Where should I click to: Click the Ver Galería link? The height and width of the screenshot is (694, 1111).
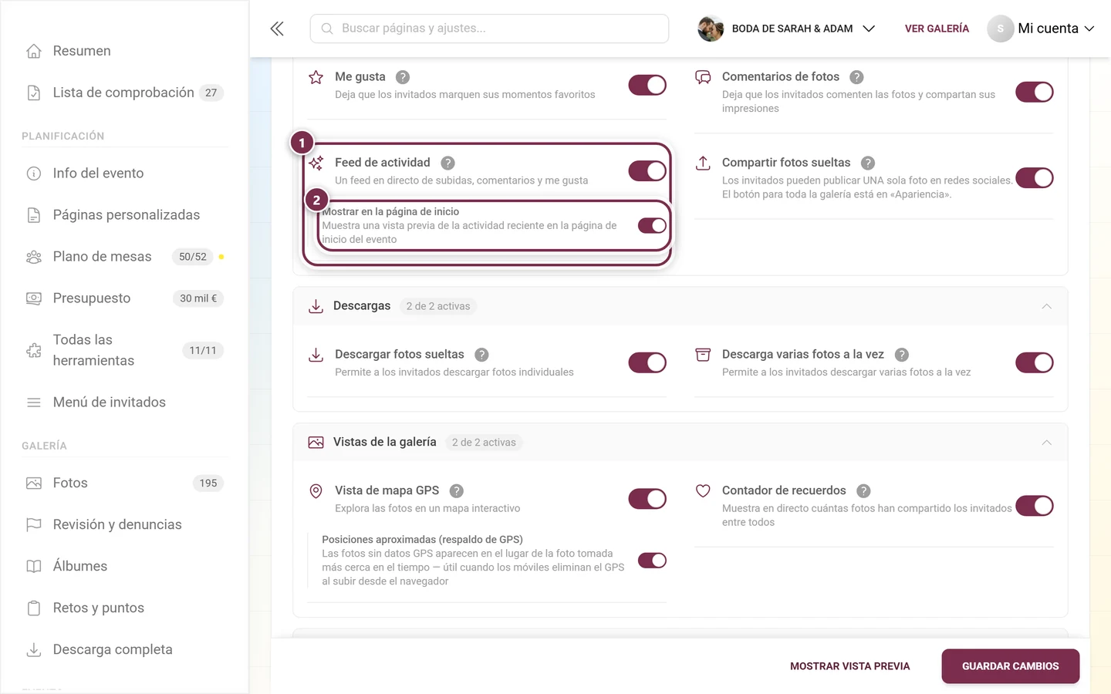[937, 29]
